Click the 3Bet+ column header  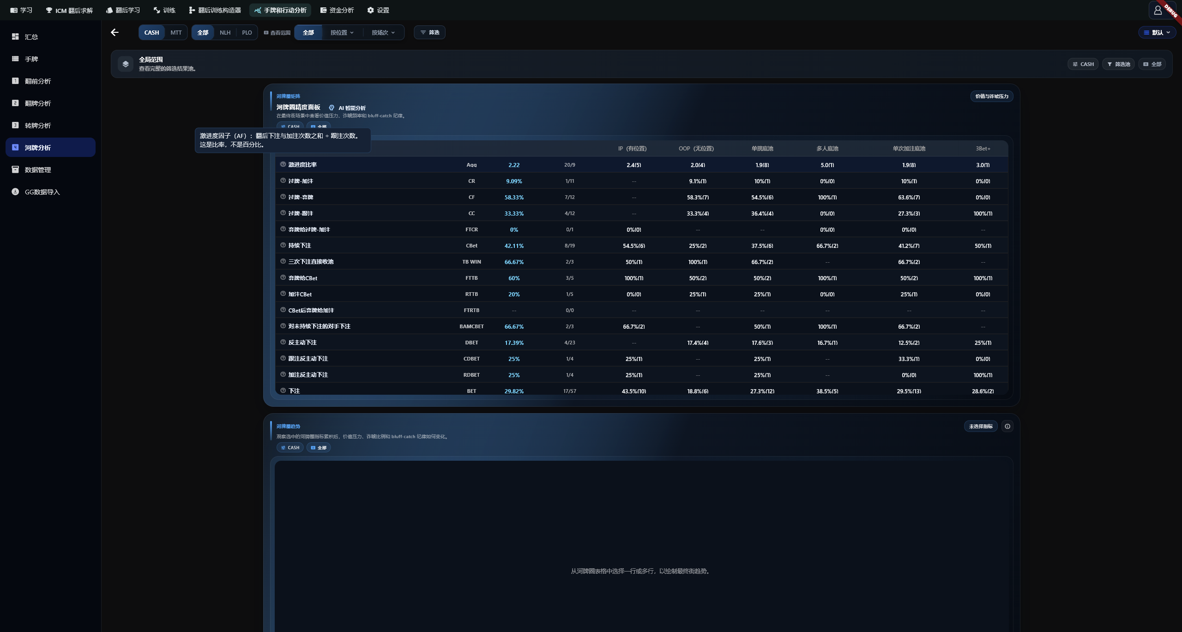(983, 149)
